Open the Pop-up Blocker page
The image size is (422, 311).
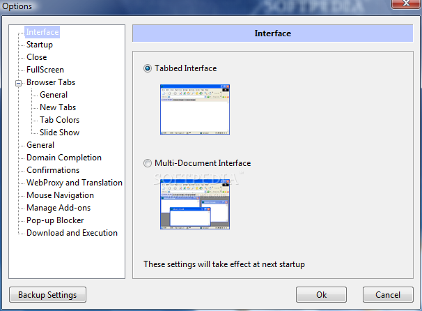(55, 220)
